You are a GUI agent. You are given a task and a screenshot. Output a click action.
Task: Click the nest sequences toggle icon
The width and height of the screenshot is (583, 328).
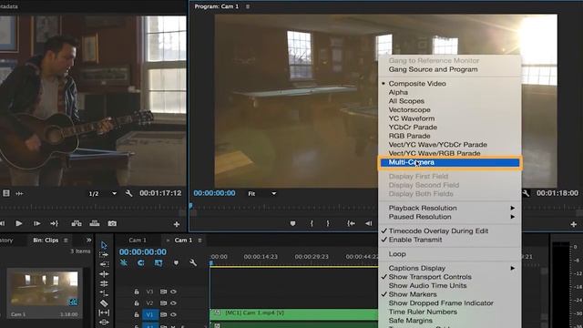[x=124, y=263]
